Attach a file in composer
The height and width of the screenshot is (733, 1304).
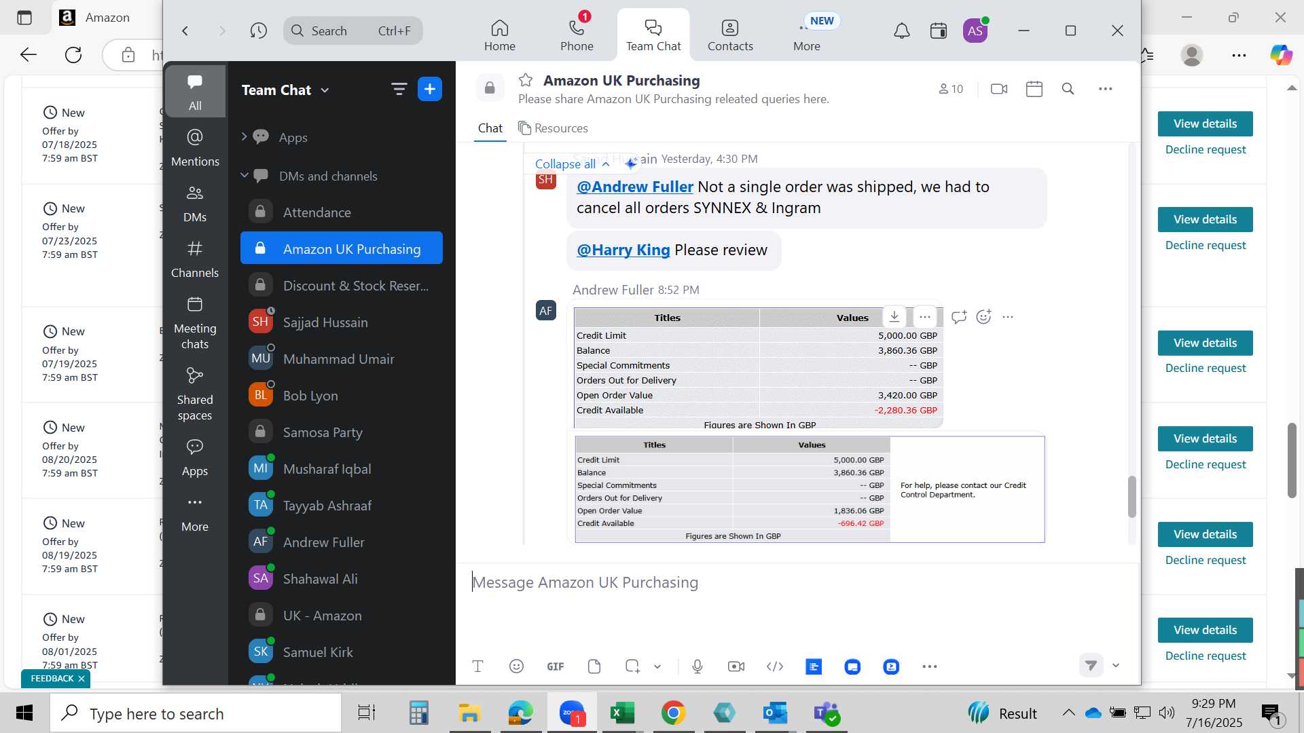594,666
